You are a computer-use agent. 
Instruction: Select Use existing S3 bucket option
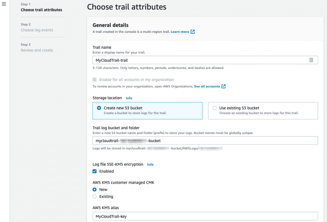(x=263, y=111)
